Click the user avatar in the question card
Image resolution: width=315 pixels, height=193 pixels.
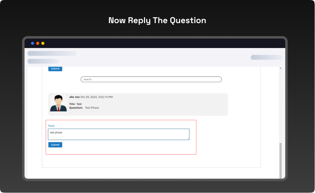click(58, 103)
